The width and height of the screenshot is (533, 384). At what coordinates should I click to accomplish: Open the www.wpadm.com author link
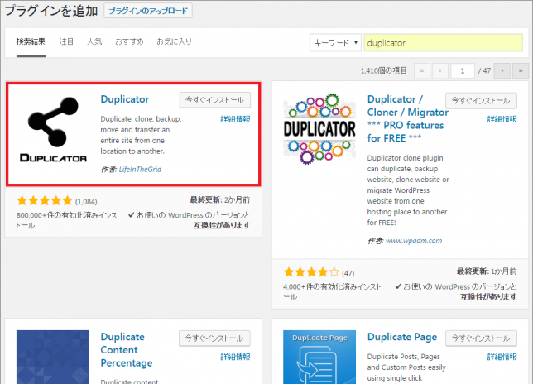coord(414,241)
